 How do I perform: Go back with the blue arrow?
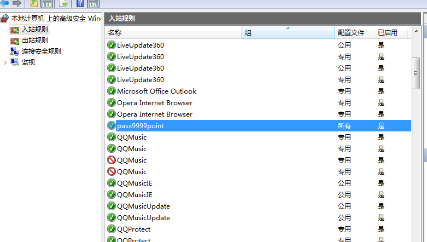(x=4, y=3)
